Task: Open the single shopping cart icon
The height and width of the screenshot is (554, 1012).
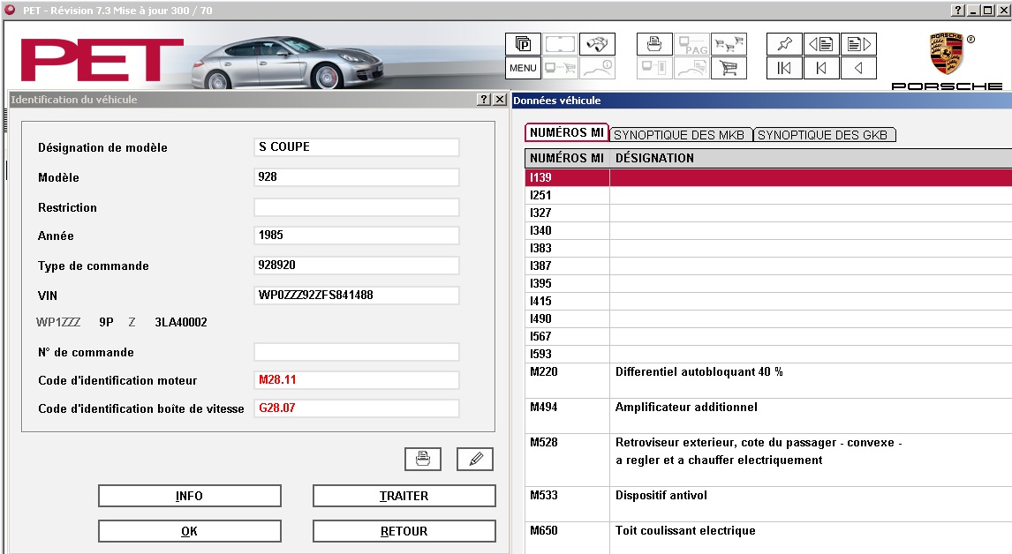Action: [x=729, y=68]
